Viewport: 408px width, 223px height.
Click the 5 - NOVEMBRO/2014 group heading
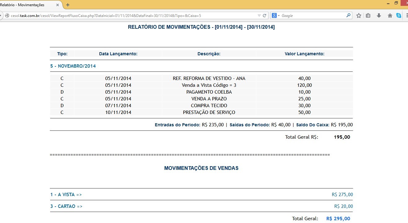coord(73,66)
